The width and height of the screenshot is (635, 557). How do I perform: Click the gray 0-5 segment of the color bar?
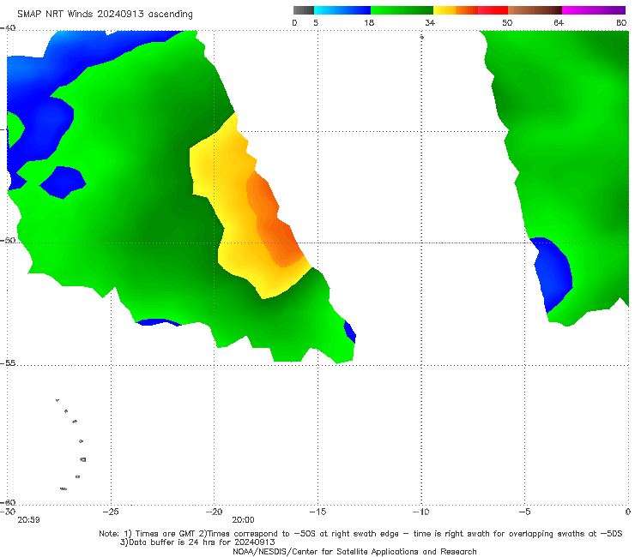(x=304, y=10)
